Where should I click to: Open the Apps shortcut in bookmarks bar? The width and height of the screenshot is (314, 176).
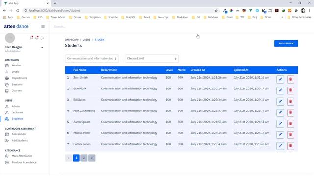[8, 17]
